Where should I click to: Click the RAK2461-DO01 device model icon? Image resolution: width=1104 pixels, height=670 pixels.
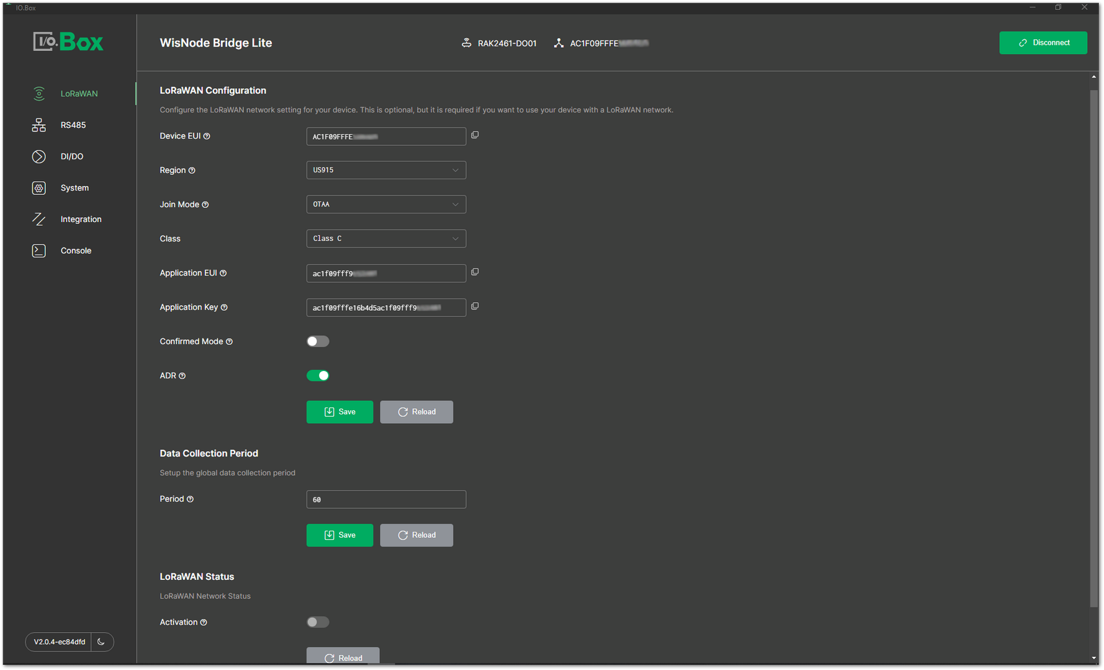pos(467,43)
